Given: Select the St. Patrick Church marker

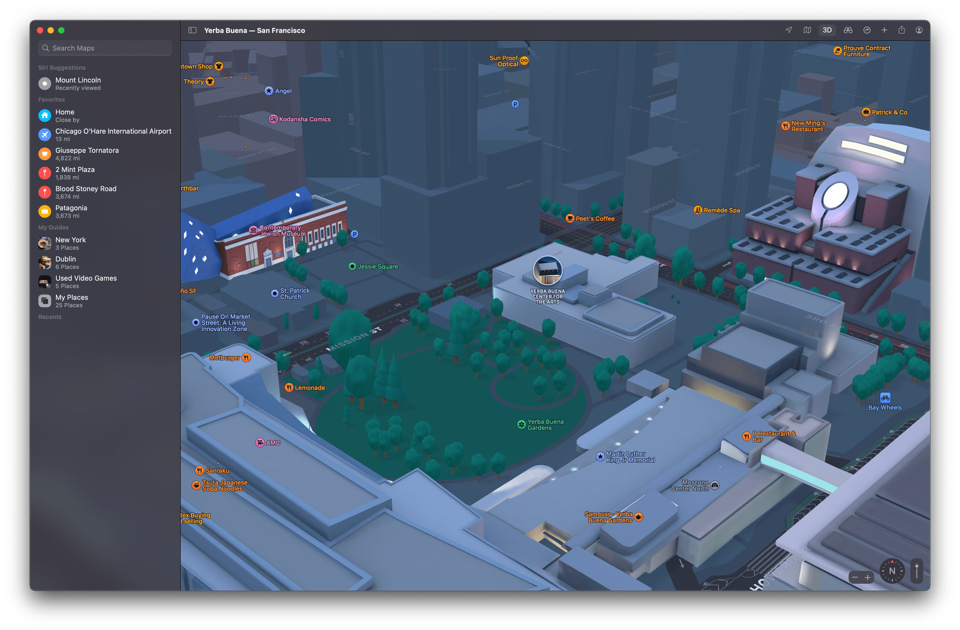Looking at the screenshot, I should pos(275,293).
